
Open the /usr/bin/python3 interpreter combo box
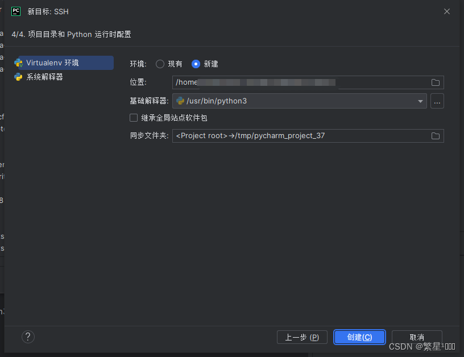[296, 101]
